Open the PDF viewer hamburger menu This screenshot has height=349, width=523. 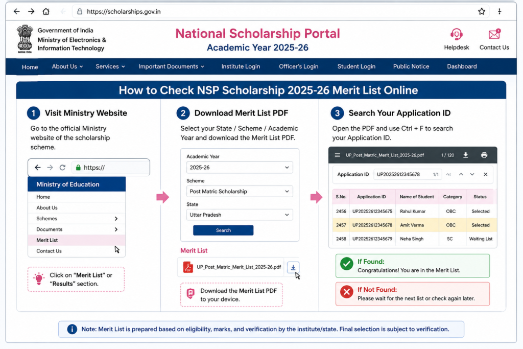pos(338,155)
